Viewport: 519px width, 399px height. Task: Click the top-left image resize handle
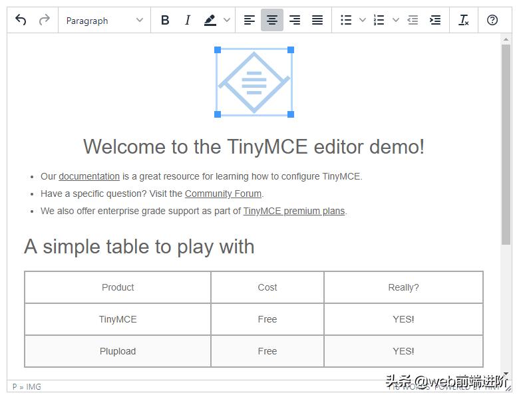pos(218,50)
